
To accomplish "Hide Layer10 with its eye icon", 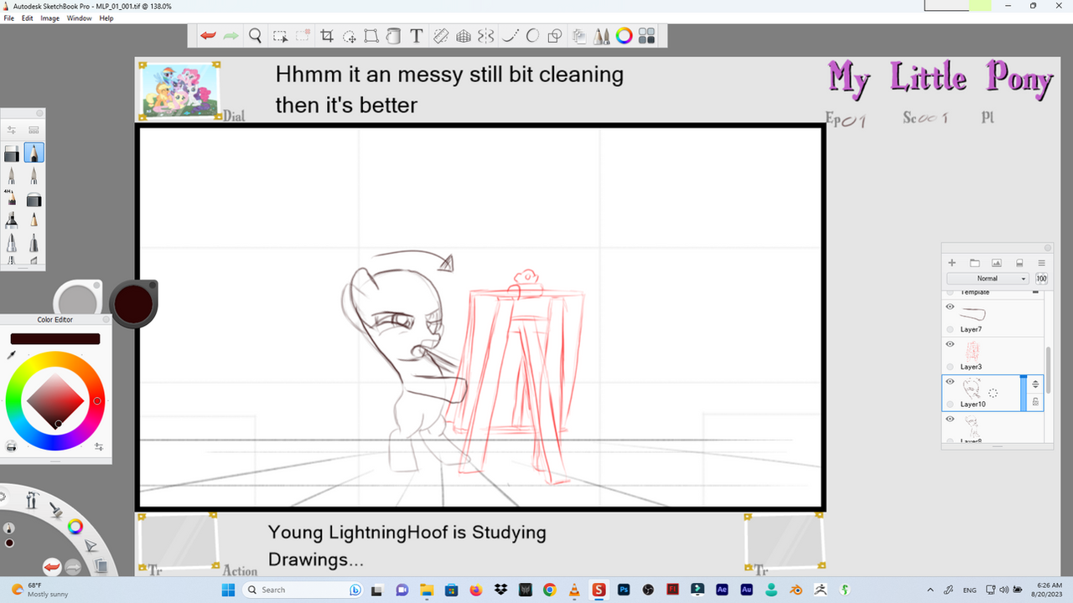I will [950, 382].
